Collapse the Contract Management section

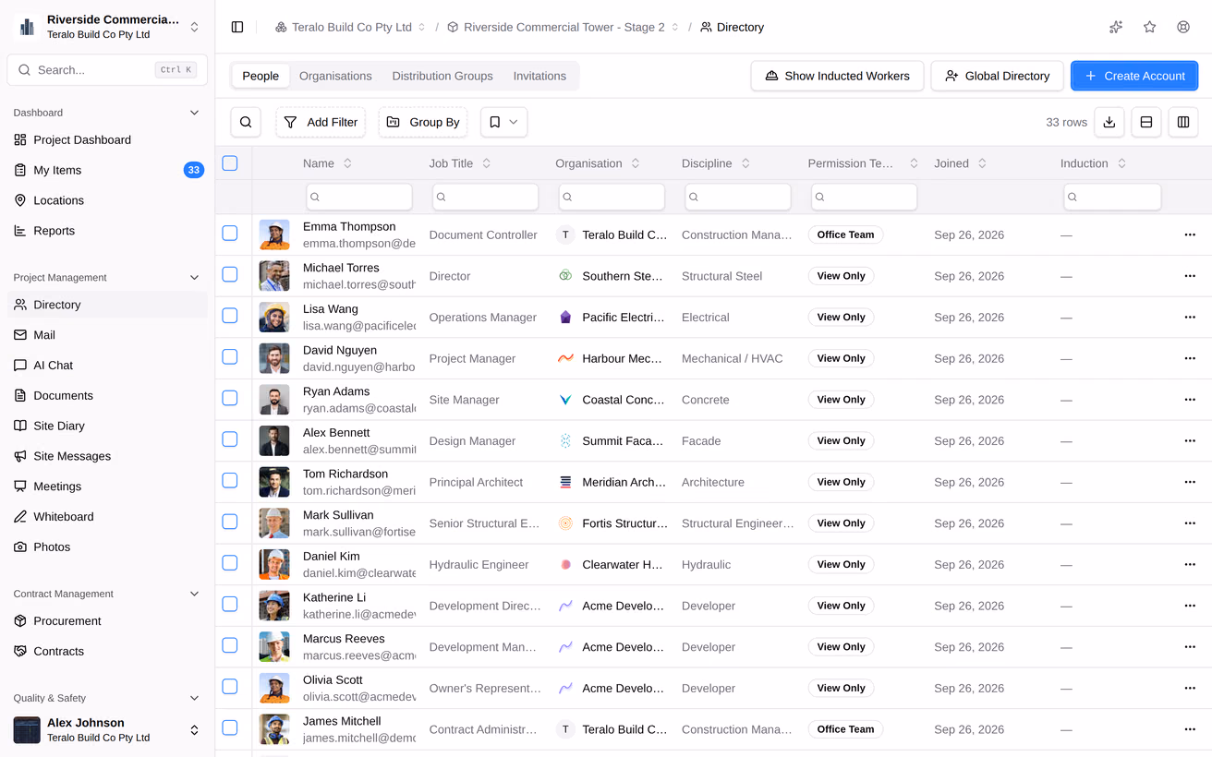coord(194,594)
